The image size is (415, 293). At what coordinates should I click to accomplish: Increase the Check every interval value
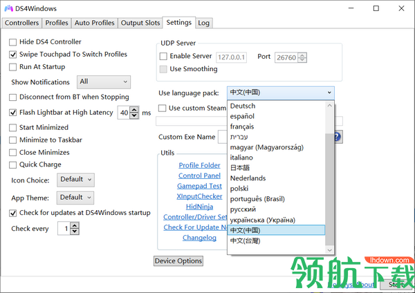click(x=75, y=225)
